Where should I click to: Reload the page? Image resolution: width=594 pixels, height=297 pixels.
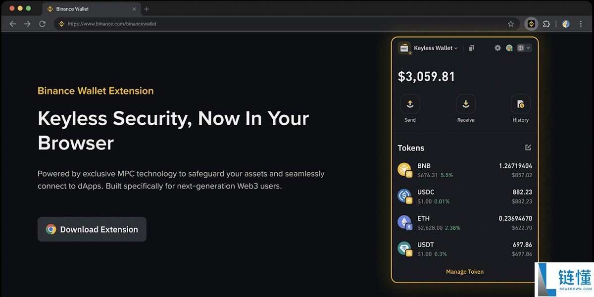(43, 24)
